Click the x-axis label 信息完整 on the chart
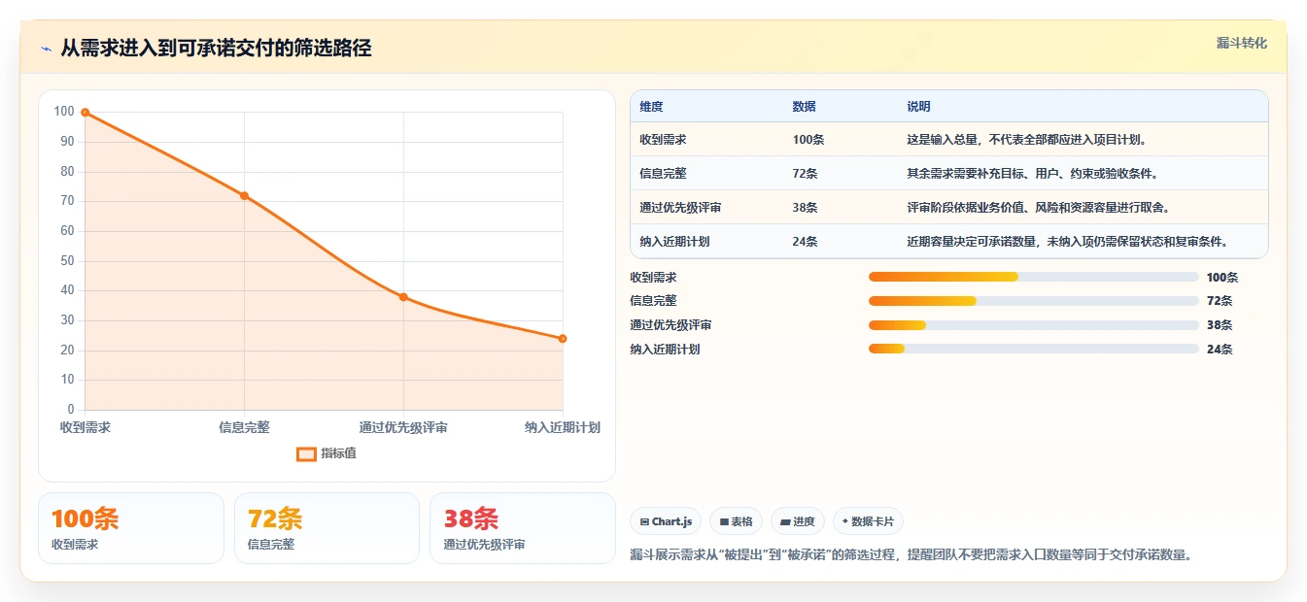This screenshot has height=602, width=1307. click(244, 427)
